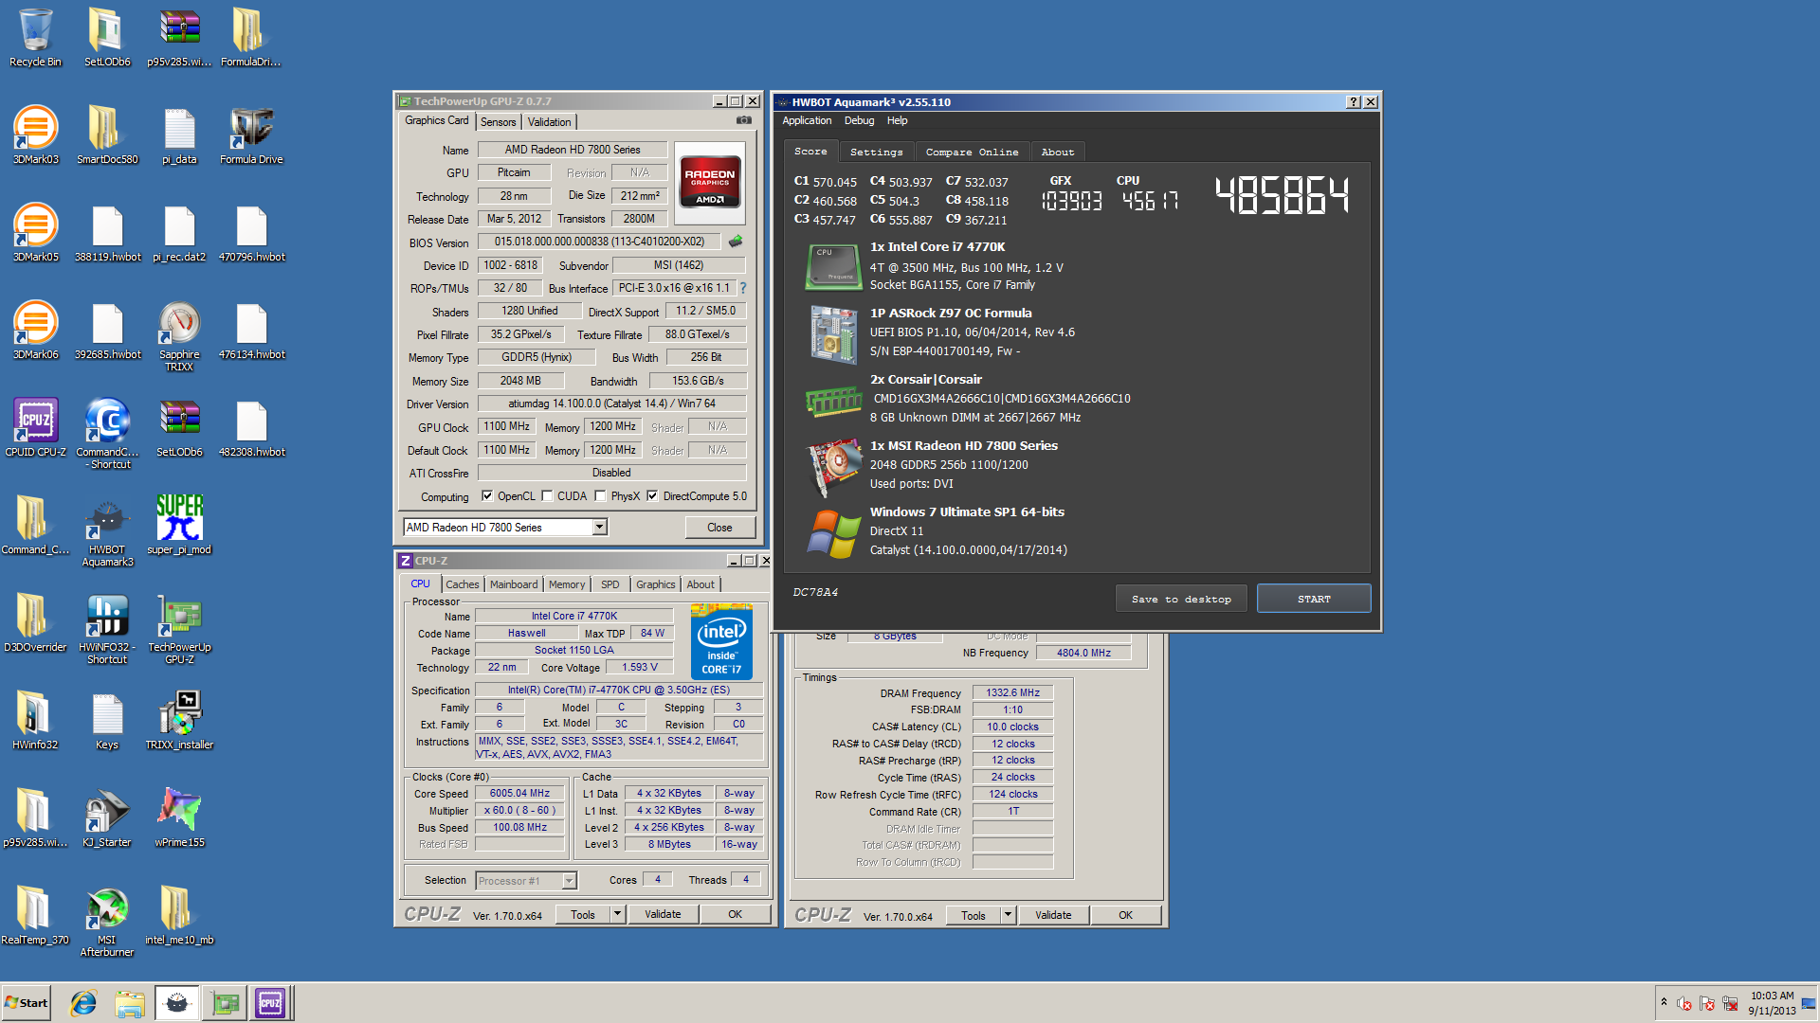Click the Tools button in left CPU-Z
The width and height of the screenshot is (1820, 1023).
coord(583,914)
